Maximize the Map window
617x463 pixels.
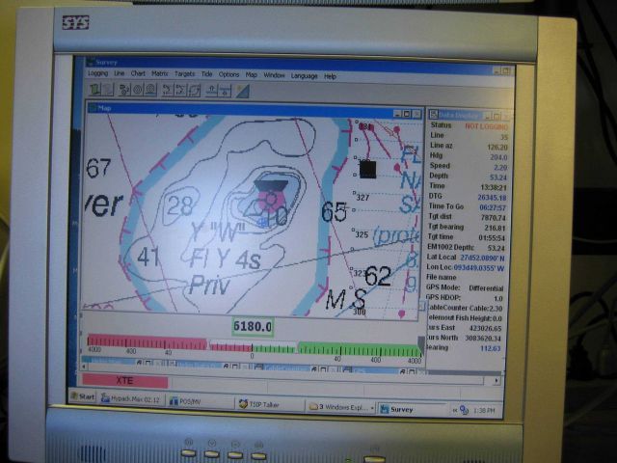tap(407, 114)
